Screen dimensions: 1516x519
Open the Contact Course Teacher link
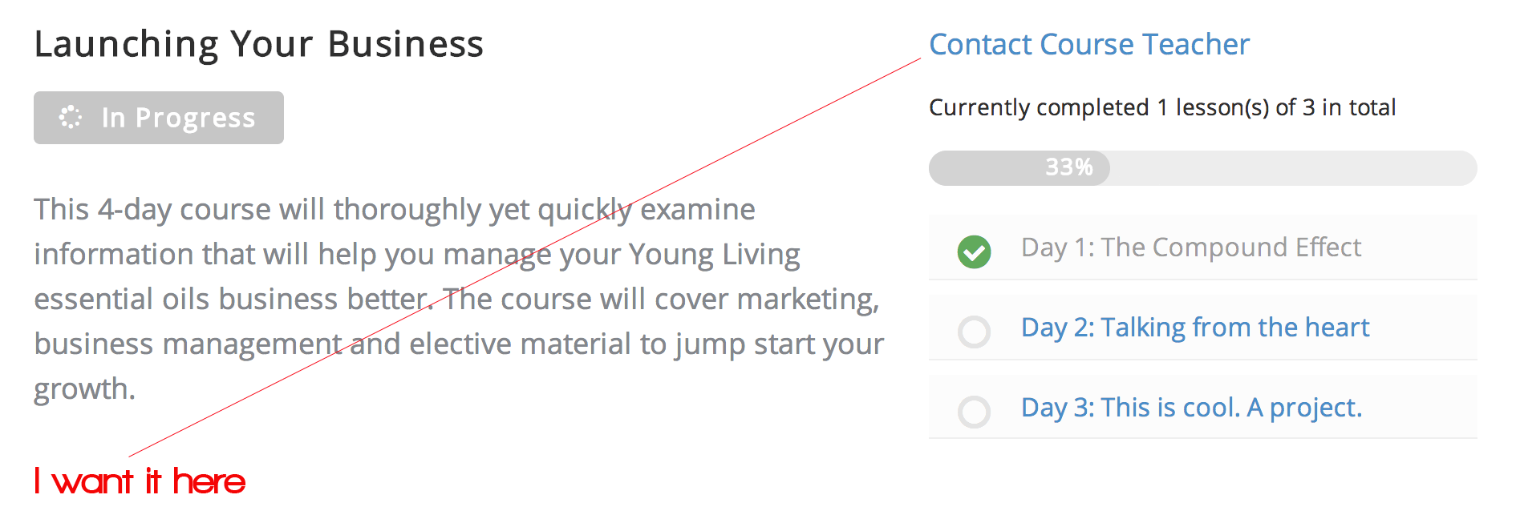click(1088, 44)
